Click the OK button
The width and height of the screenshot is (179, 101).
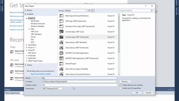click(137, 93)
